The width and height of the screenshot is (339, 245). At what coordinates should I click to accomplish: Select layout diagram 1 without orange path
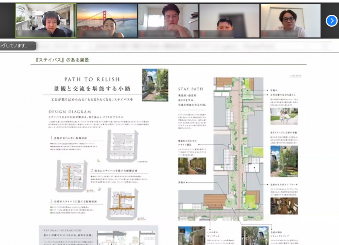click(123, 146)
